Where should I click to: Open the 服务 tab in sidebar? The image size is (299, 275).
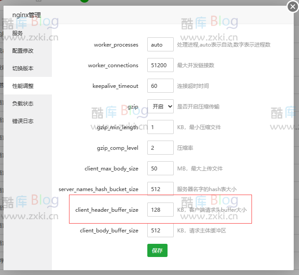point(28,33)
